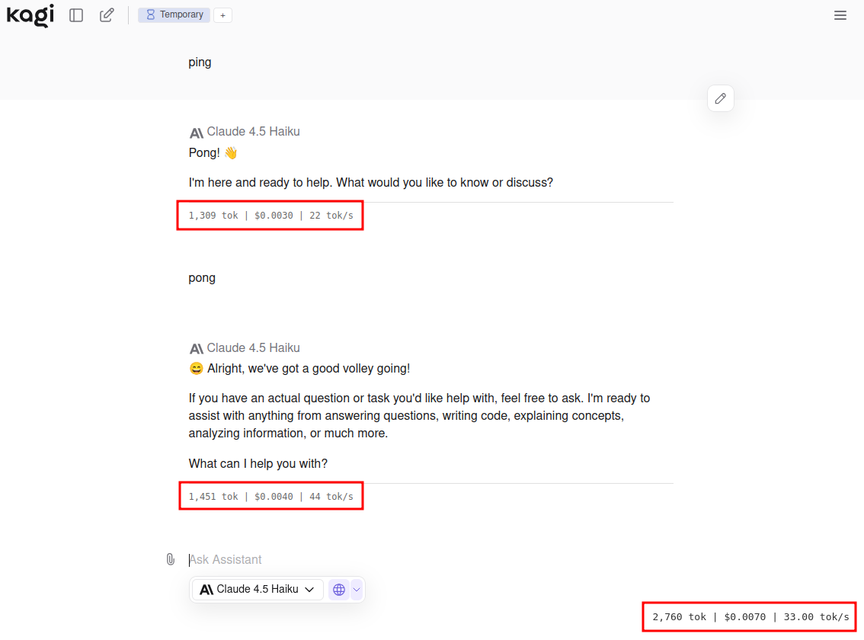Screen dimensions: 864x640
Task: Start a new chat with compose icon
Action: 107,15
